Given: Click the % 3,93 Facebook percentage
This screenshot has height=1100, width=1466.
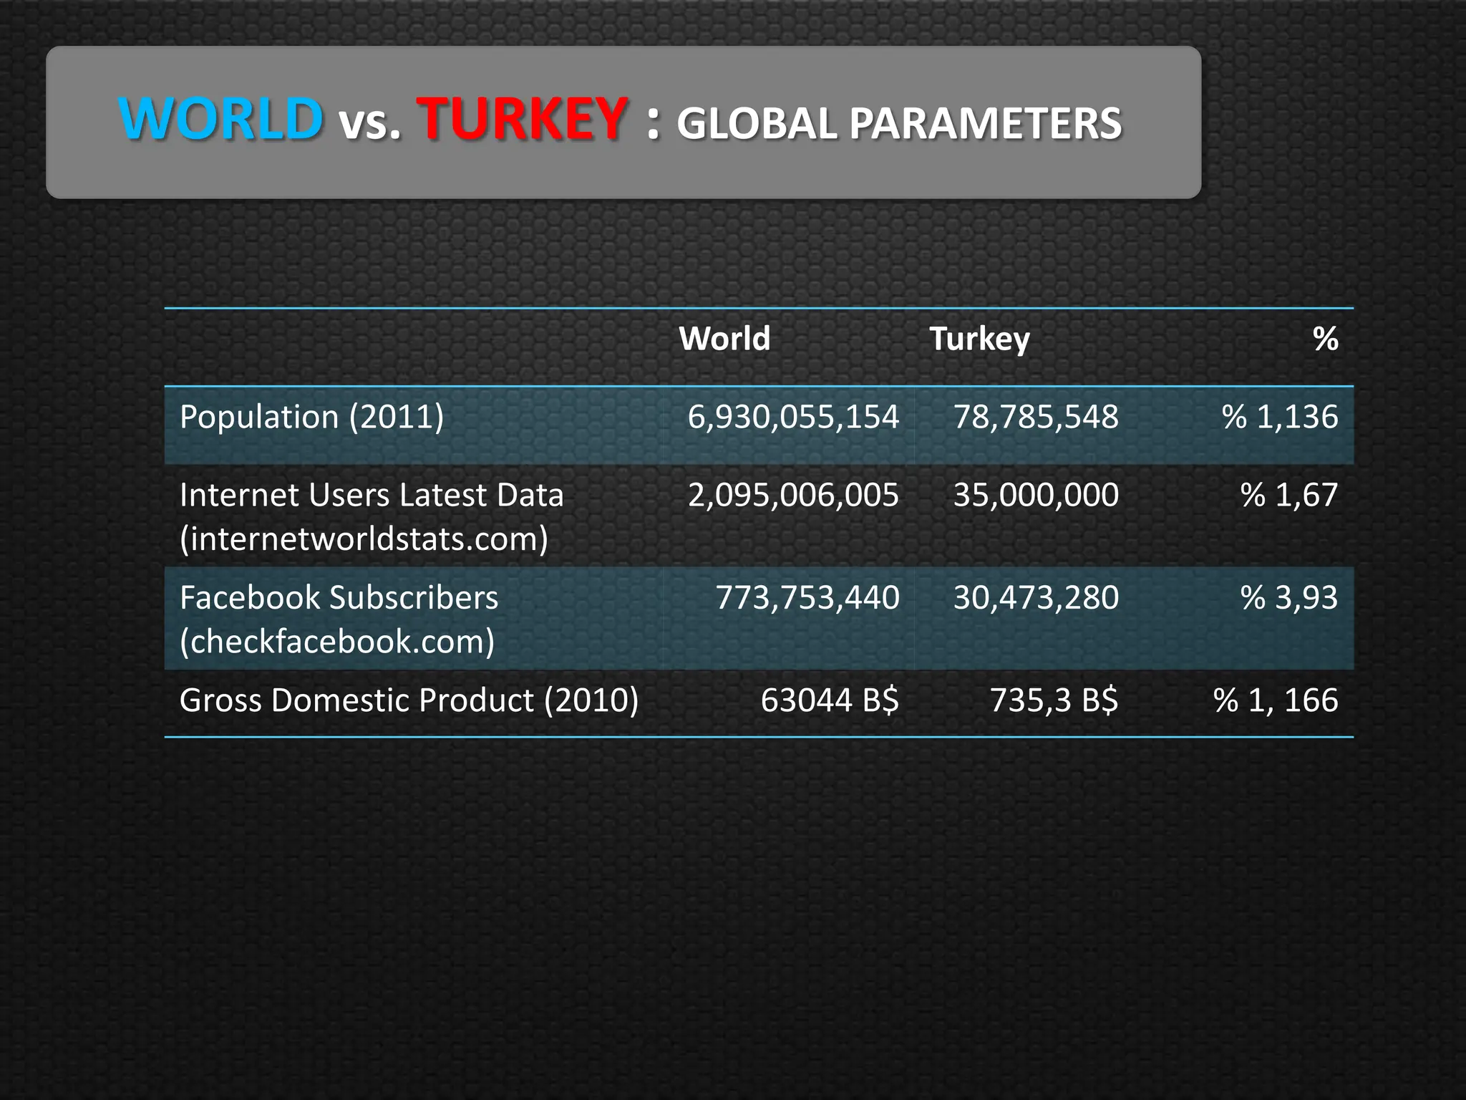Looking at the screenshot, I should click(1289, 597).
